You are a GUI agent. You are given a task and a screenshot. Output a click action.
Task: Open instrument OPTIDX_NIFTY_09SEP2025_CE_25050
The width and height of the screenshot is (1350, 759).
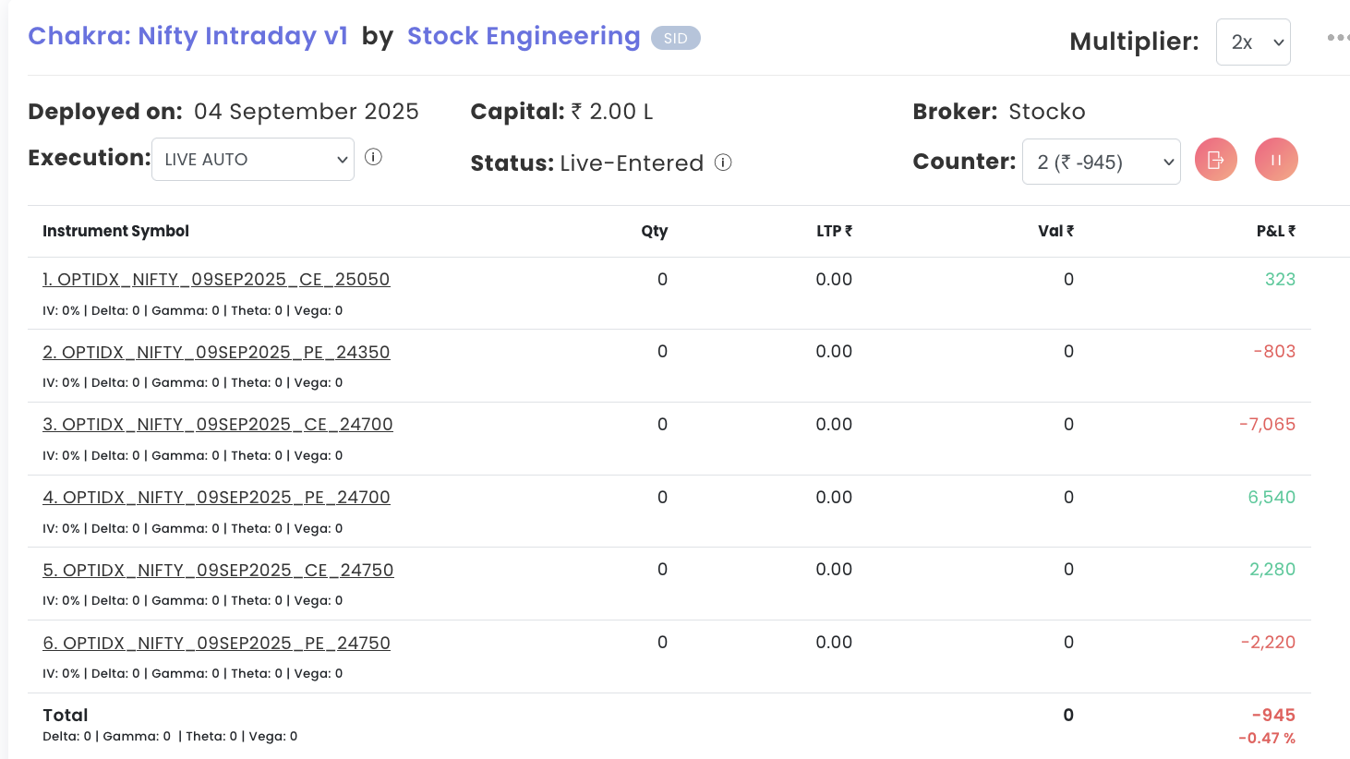(x=216, y=280)
